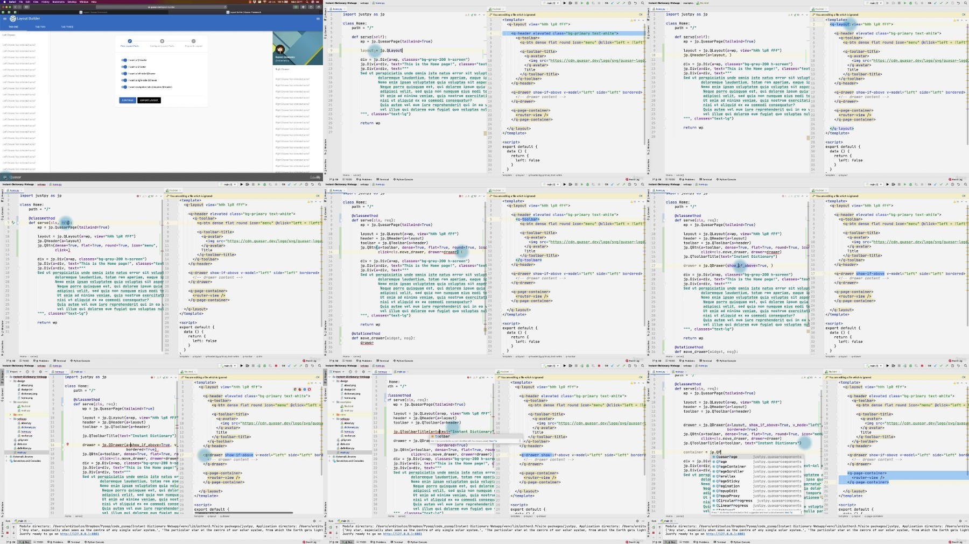Open right drawer hamburger icon in Layout Builder header
969x544 pixels.
(x=318, y=18)
